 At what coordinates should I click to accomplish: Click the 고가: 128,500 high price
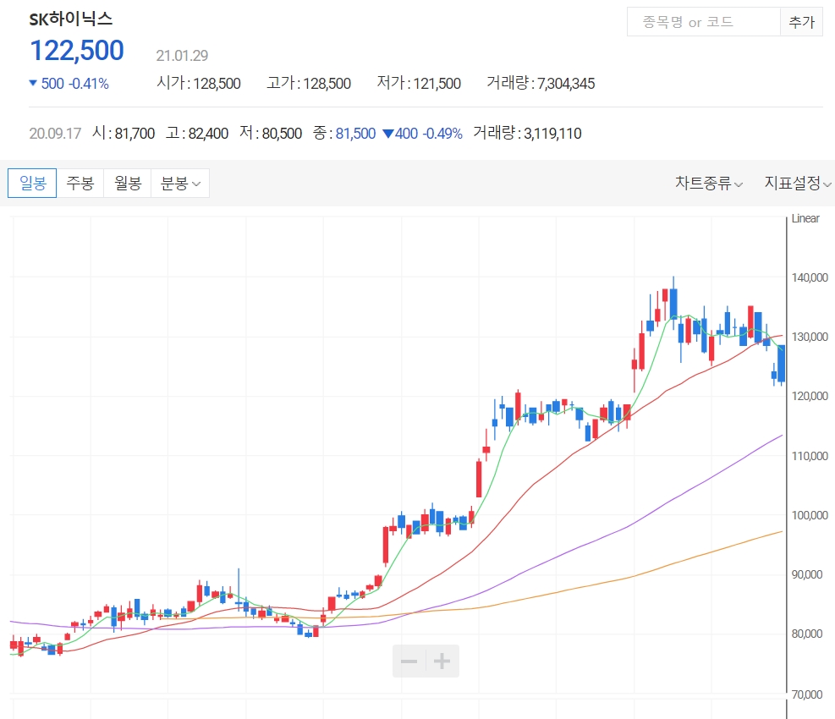[309, 83]
